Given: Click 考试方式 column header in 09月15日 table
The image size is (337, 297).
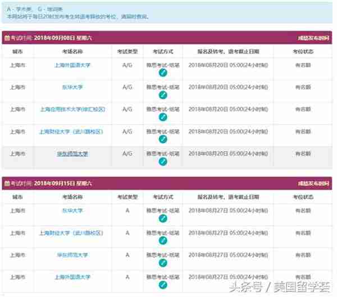Looking at the screenshot, I should (x=163, y=197).
